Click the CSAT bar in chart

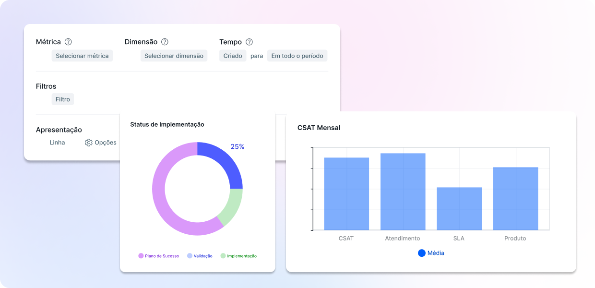tap(346, 193)
